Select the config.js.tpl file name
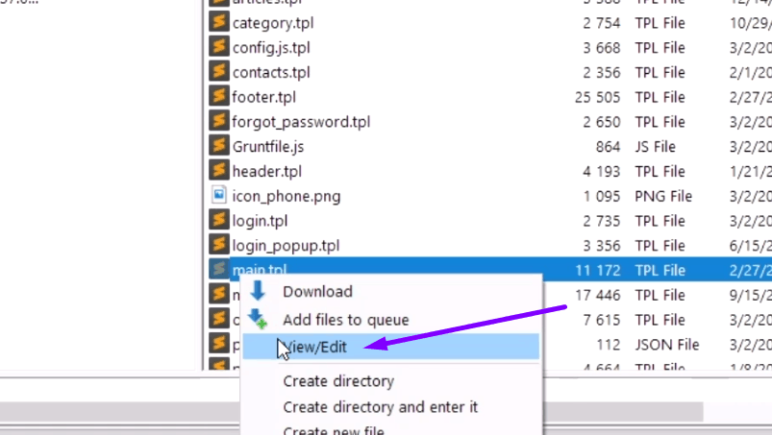Image resolution: width=772 pixels, height=435 pixels. 271,48
